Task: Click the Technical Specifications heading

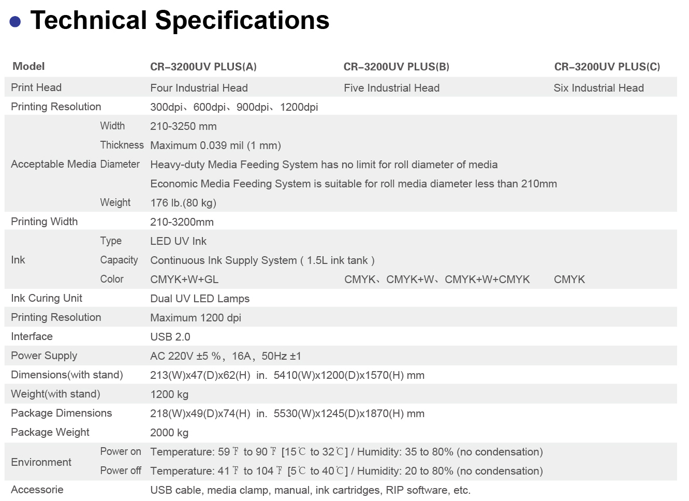Action: 180,21
